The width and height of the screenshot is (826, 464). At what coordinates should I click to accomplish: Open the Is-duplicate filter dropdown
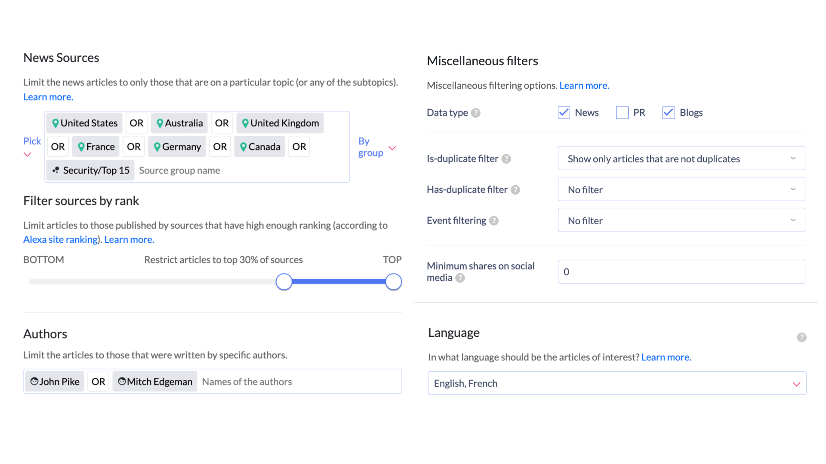(x=681, y=159)
